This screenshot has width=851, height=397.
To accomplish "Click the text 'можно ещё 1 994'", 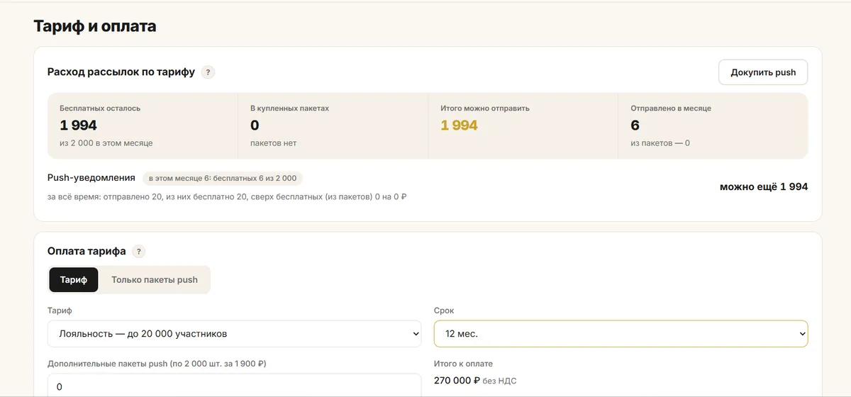I will [x=764, y=187].
